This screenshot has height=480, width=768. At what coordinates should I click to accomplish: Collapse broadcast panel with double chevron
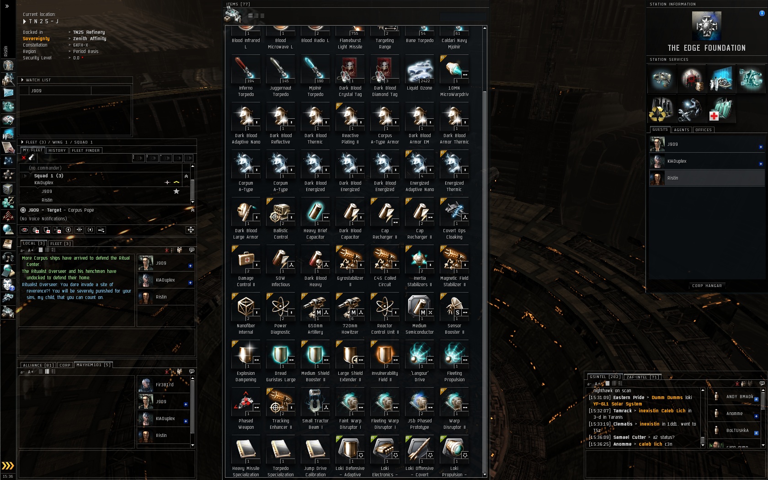192,210
